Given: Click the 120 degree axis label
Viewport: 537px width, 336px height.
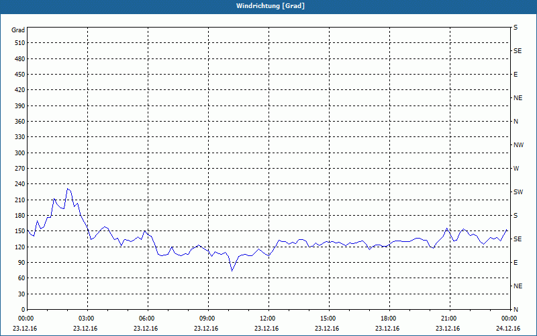Looking at the screenshot, I should pos(20,247).
